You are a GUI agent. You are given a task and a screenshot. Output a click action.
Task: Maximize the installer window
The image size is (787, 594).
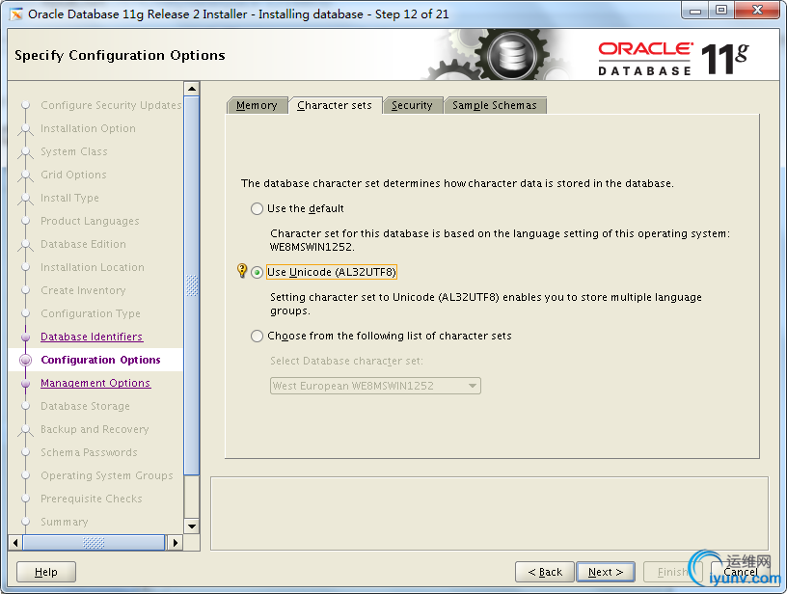click(x=721, y=11)
